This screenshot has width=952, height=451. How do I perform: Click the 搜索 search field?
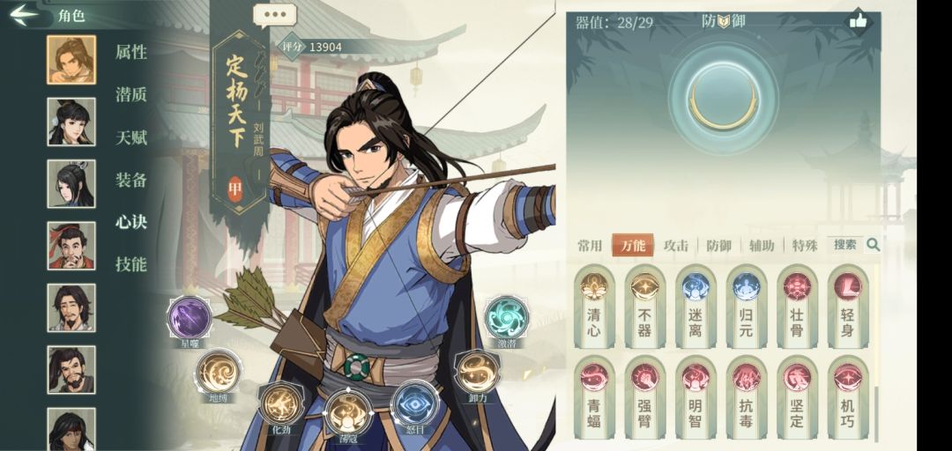tap(845, 245)
